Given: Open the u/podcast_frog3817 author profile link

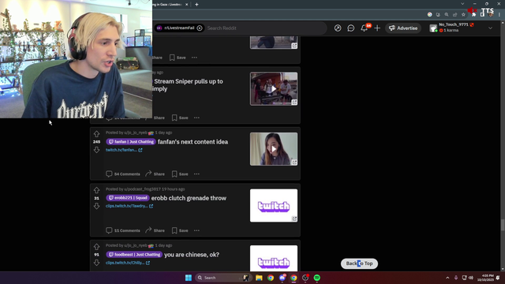Looking at the screenshot, I should 142,189.
